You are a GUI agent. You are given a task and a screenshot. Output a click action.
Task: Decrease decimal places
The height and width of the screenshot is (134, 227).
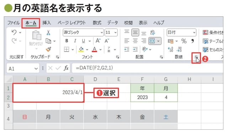[x=179, y=49]
